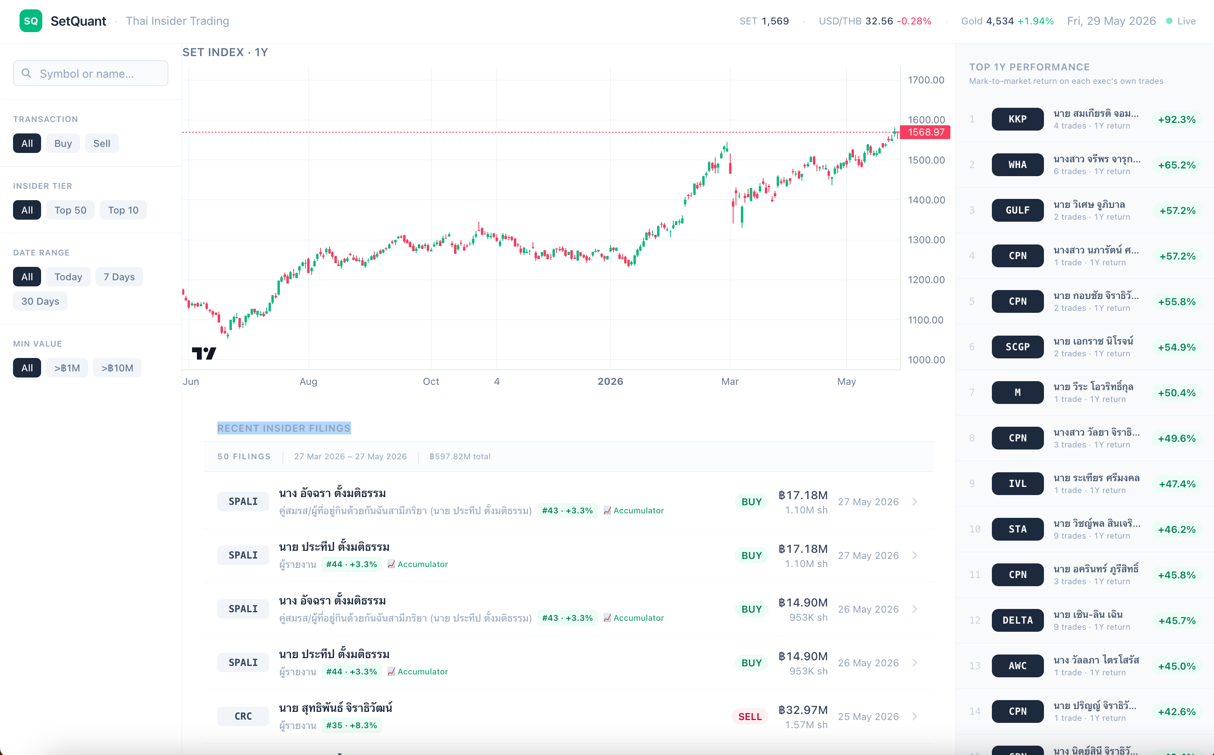Filter transactions to Buy only
The width and height of the screenshot is (1214, 755).
point(63,143)
